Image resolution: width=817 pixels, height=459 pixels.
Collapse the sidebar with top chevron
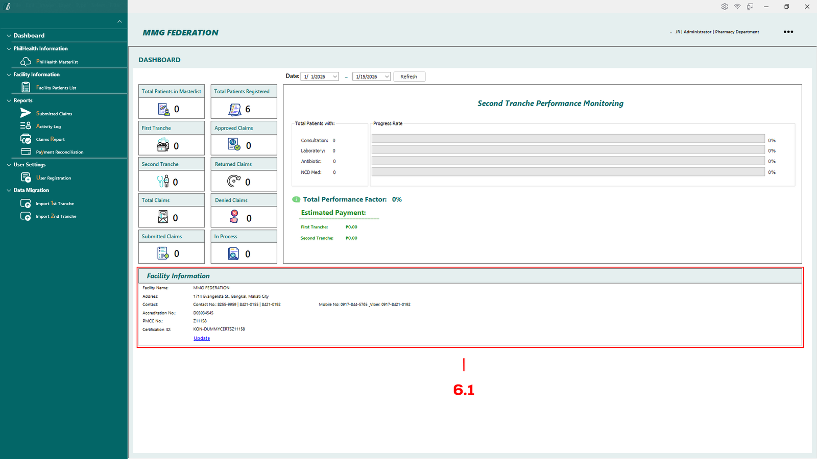click(119, 21)
